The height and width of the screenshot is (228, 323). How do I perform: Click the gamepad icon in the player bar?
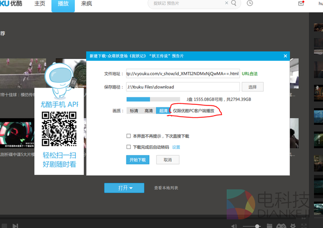point(281,226)
